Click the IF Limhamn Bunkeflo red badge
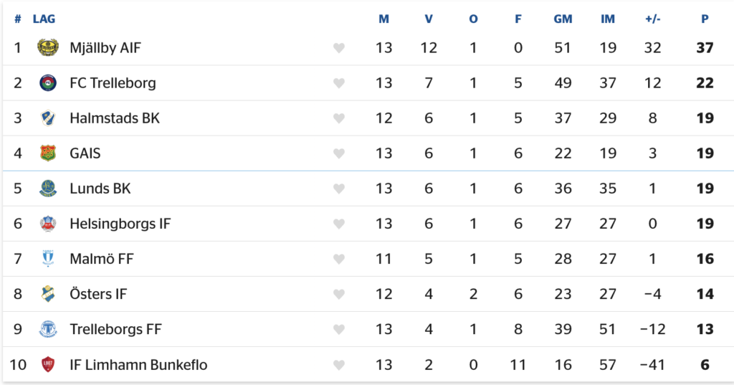The width and height of the screenshot is (734, 385). point(47,365)
